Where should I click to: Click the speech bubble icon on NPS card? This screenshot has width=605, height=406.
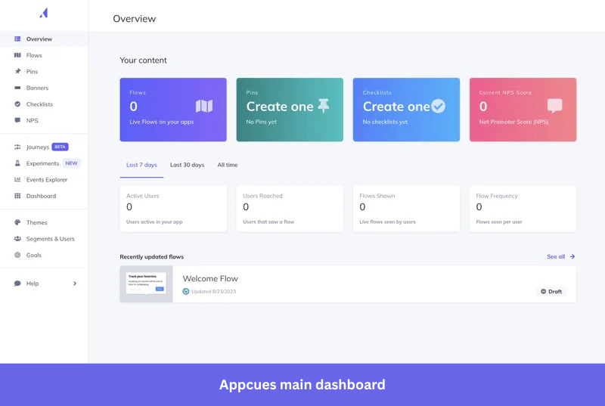(555, 105)
